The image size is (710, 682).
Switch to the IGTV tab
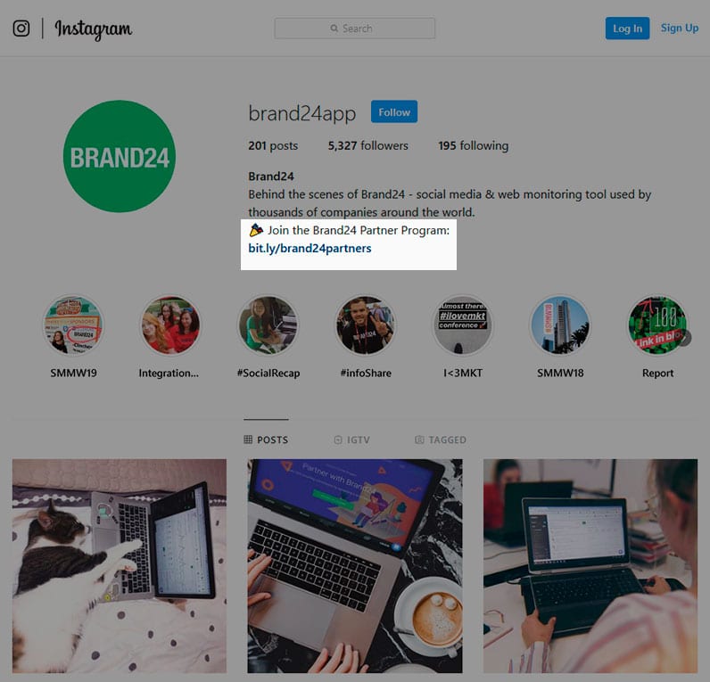click(351, 440)
